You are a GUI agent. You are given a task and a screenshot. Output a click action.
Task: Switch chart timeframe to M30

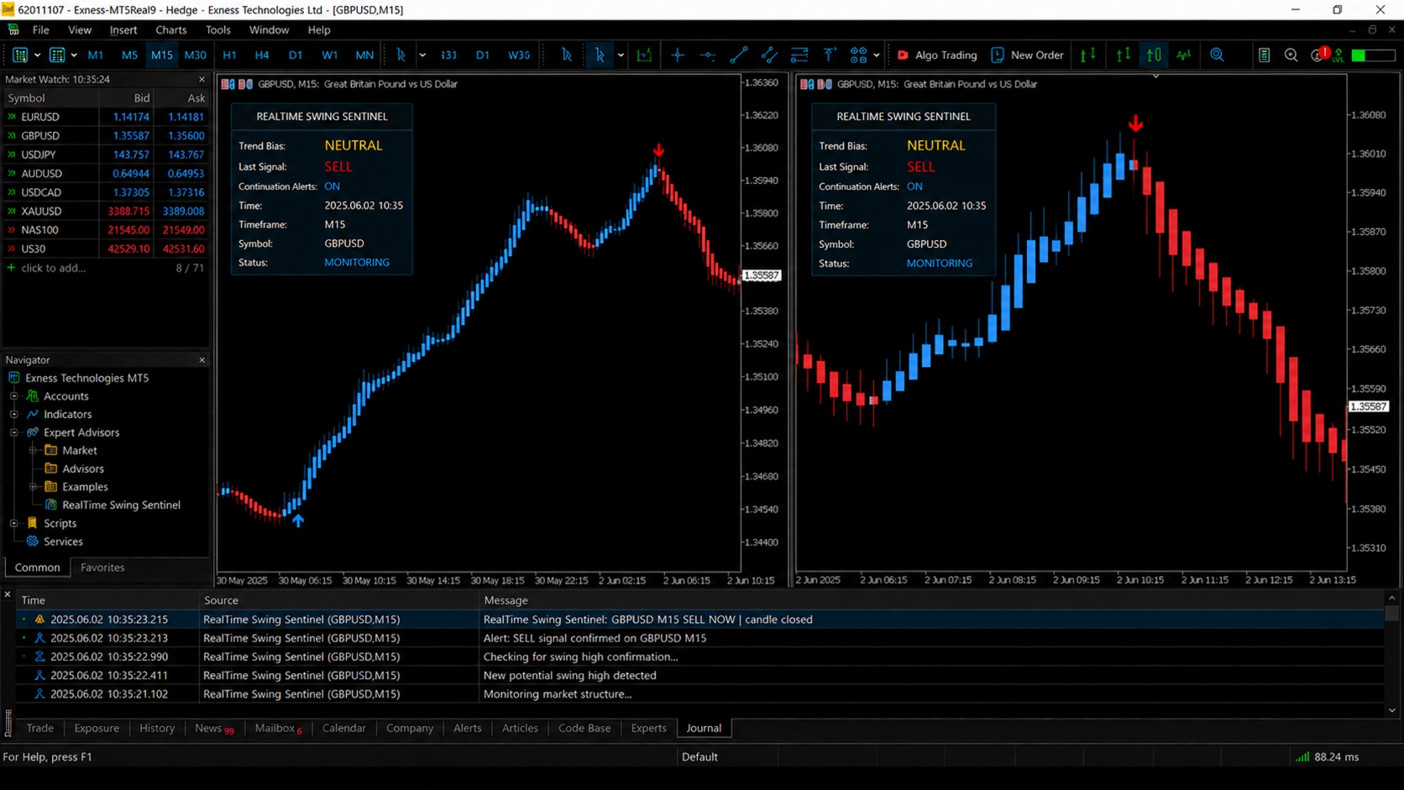pos(196,55)
